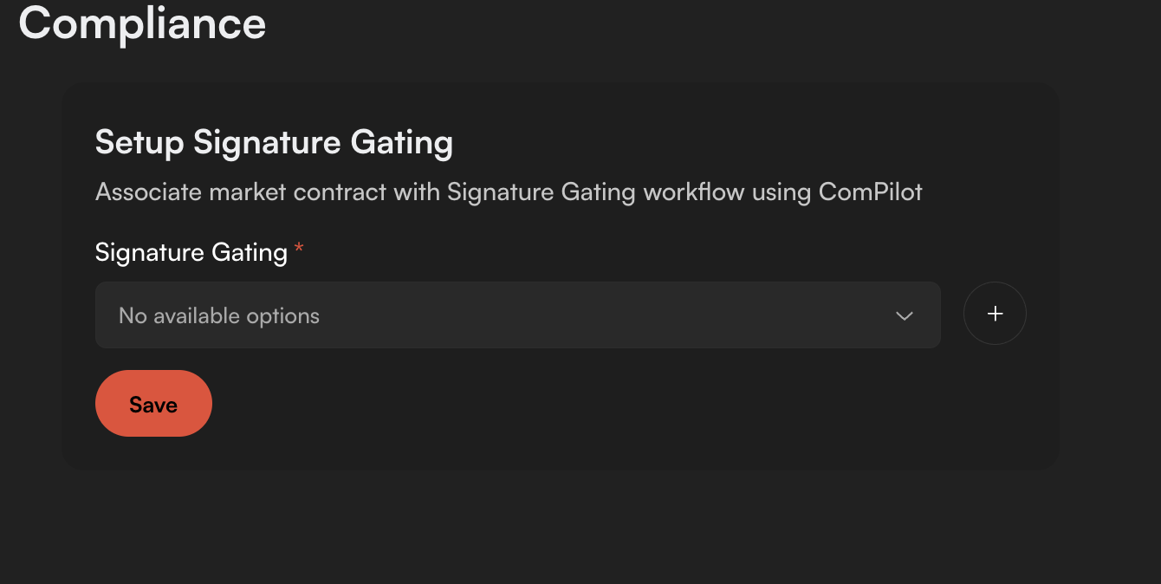
Task: Click empty card area right of Save button
Action: pyautogui.click(x=606, y=404)
